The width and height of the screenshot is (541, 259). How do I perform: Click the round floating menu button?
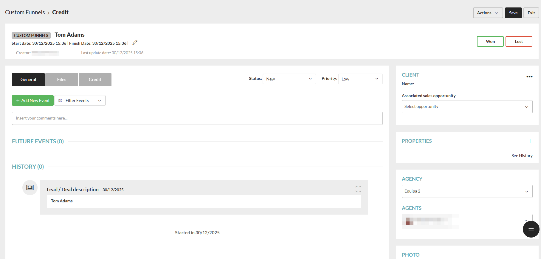click(531, 229)
